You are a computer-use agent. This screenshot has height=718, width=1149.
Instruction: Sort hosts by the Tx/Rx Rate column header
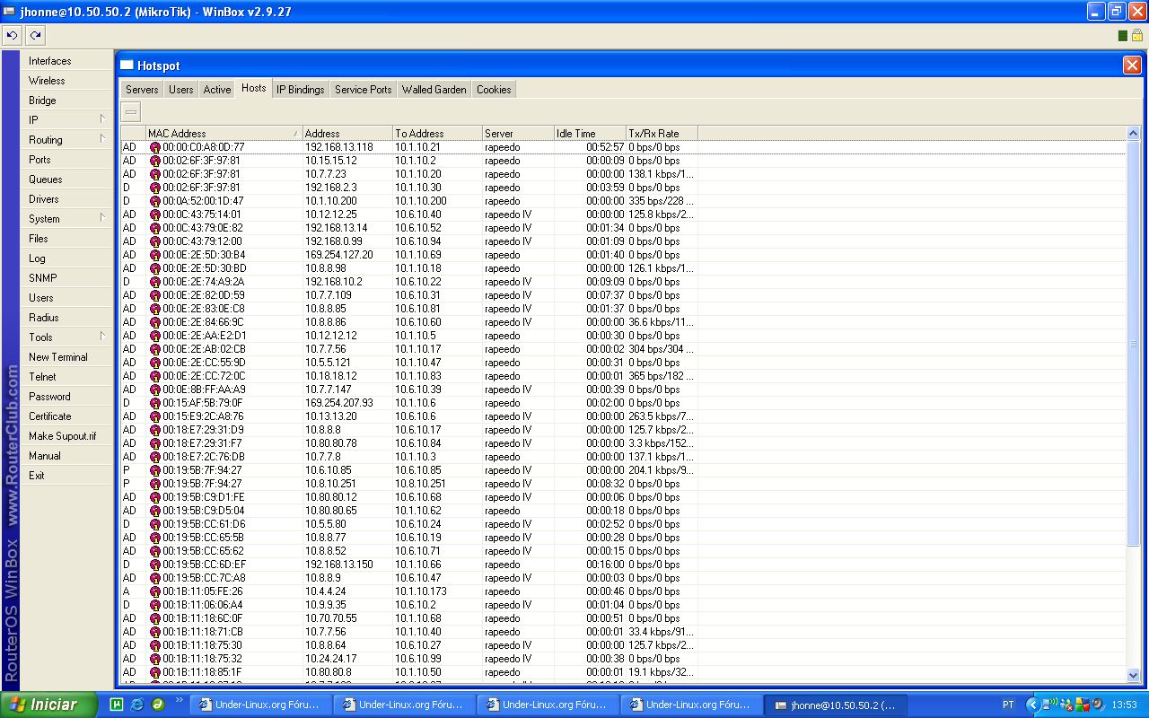(662, 134)
